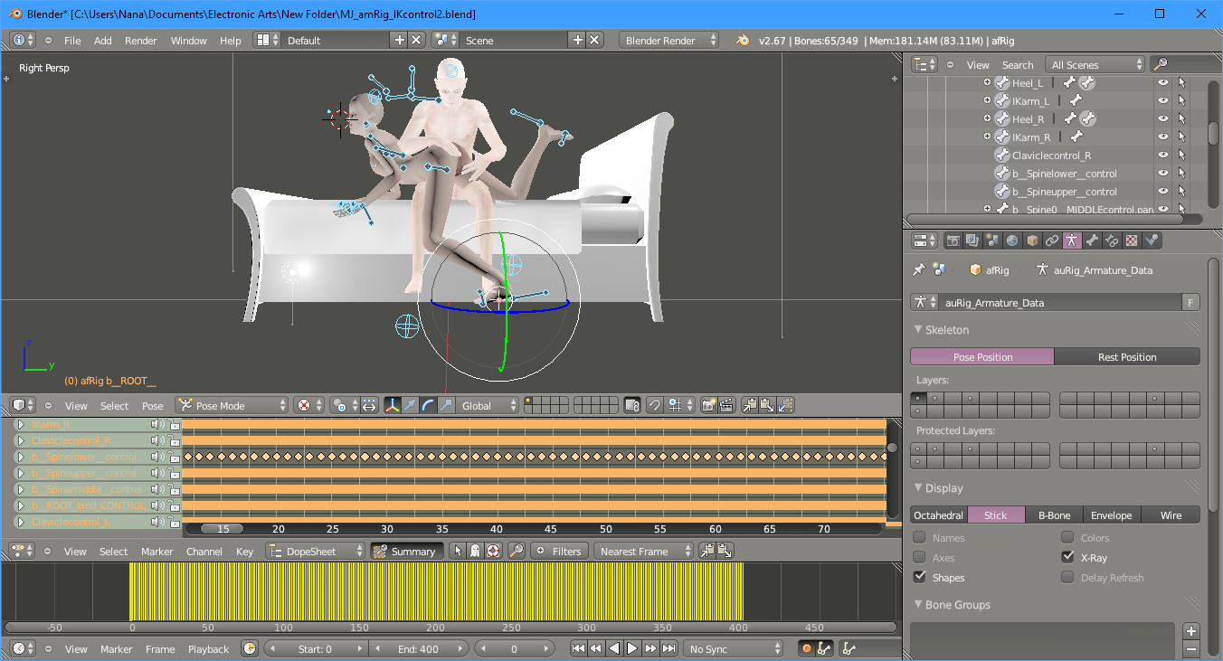Switch armature to Rest Position
Viewport: 1223px width, 661px height.
1127,357
